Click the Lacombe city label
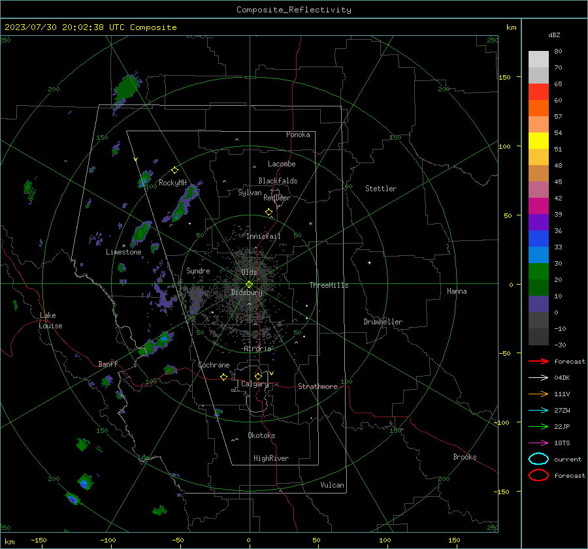The height and width of the screenshot is (549, 588). pyautogui.click(x=282, y=164)
